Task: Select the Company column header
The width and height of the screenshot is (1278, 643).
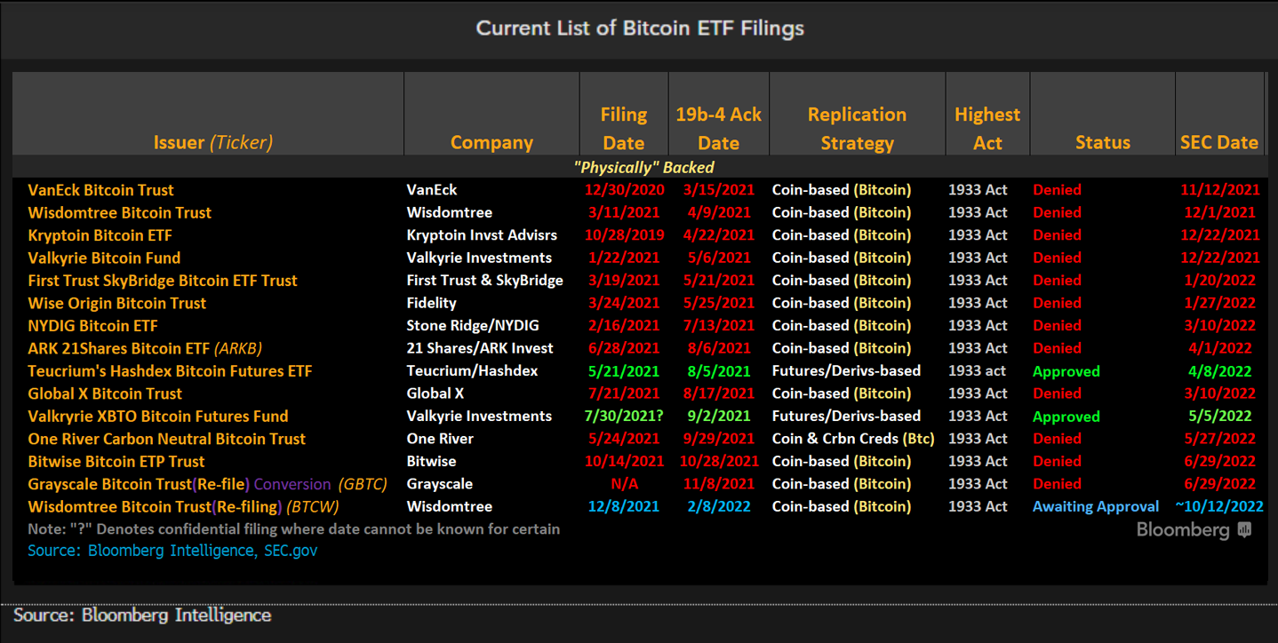Action: coord(491,143)
